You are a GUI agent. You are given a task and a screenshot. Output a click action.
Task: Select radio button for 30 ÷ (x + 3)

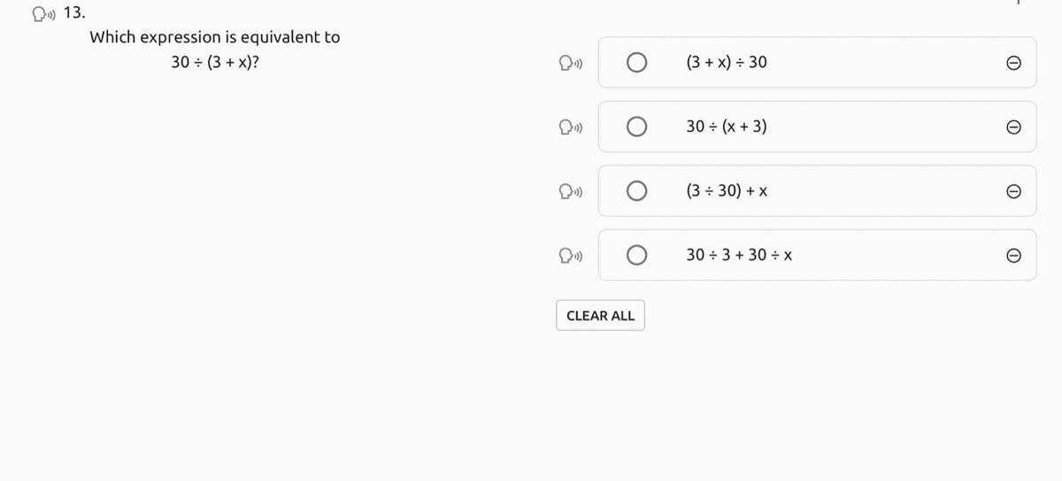pyautogui.click(x=636, y=127)
